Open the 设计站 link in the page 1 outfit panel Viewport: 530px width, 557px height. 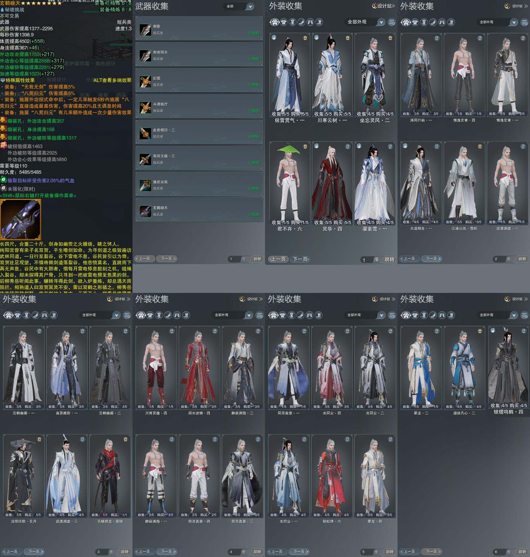pyautogui.click(x=383, y=6)
